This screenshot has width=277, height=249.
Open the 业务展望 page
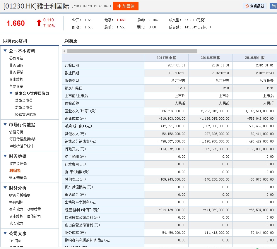click(16, 72)
